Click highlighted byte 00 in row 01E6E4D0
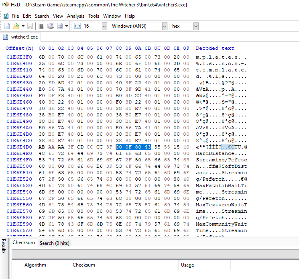Image resolution: width=299 pixels, height=279 pixels. [119, 147]
